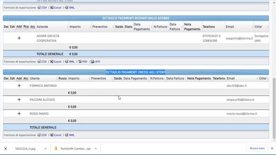Screen dimensions: 276x155
Task: Click email alepazz96@libero.it
Action: coord(241,99)
